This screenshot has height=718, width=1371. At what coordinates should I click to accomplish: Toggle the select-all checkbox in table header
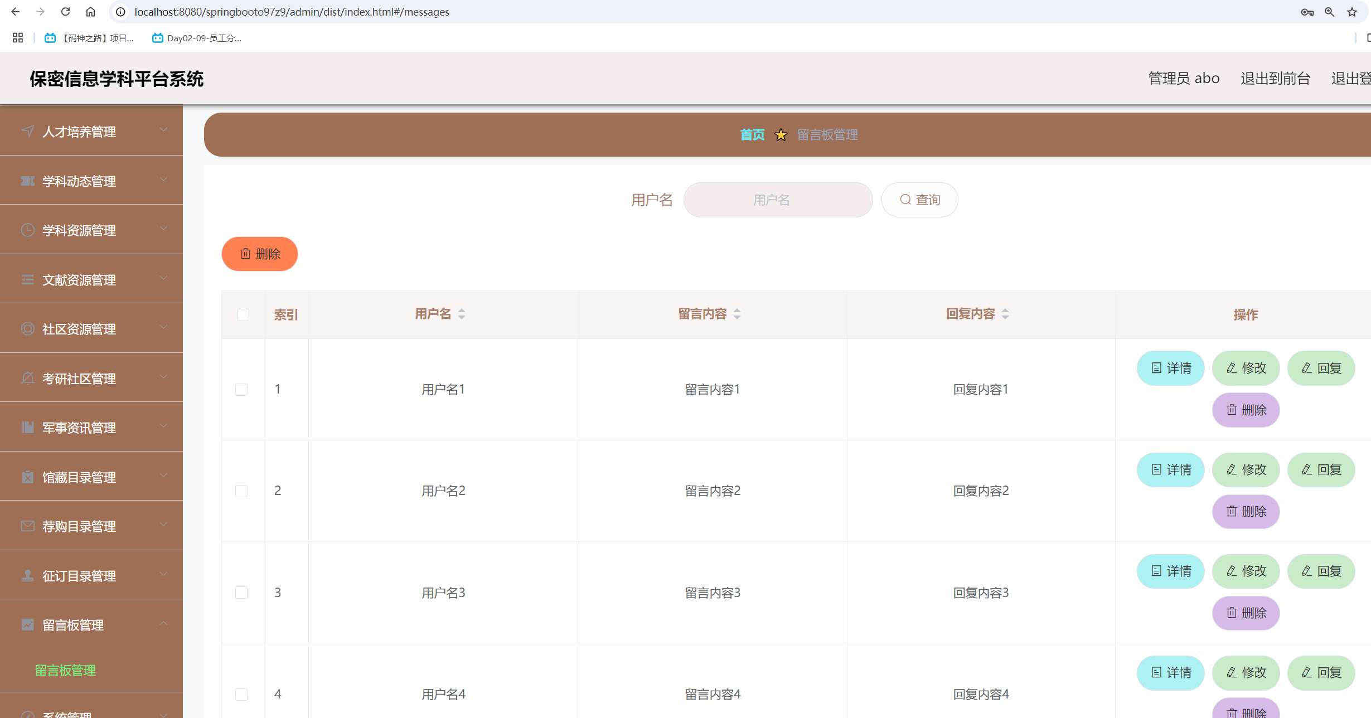click(x=243, y=315)
